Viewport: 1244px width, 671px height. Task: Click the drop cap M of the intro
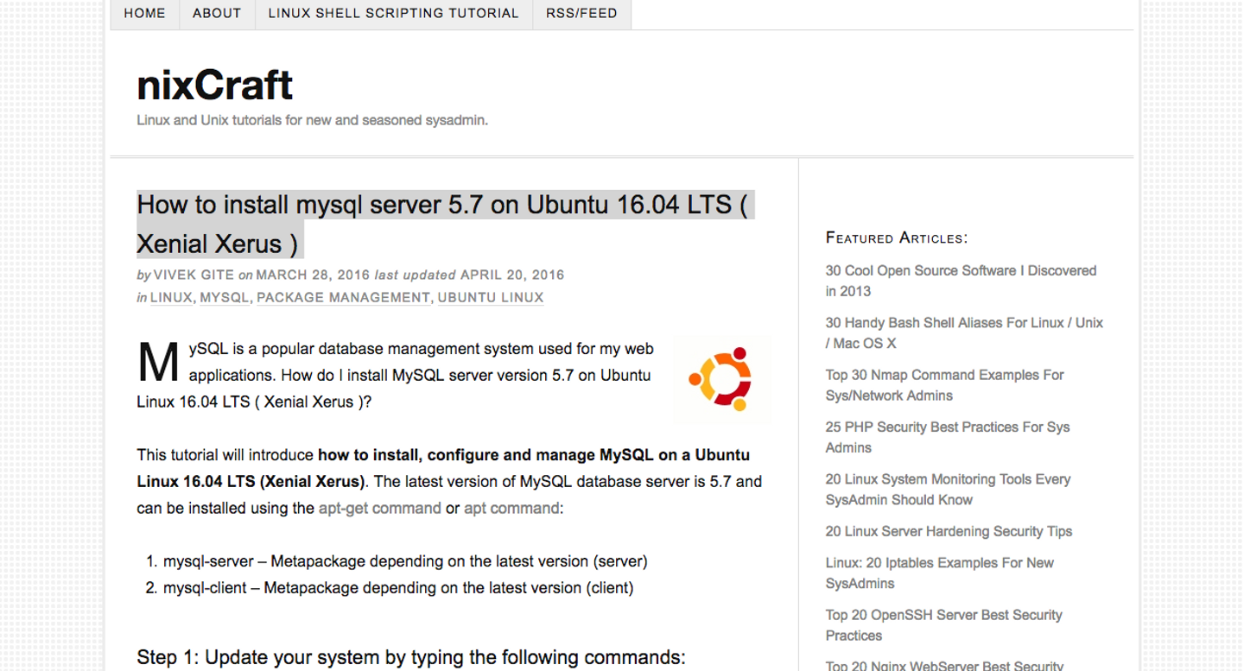pyautogui.click(x=158, y=364)
